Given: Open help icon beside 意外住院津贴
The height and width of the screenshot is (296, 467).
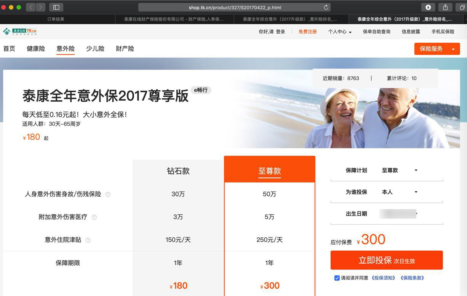Looking at the screenshot, I should pos(88,240).
